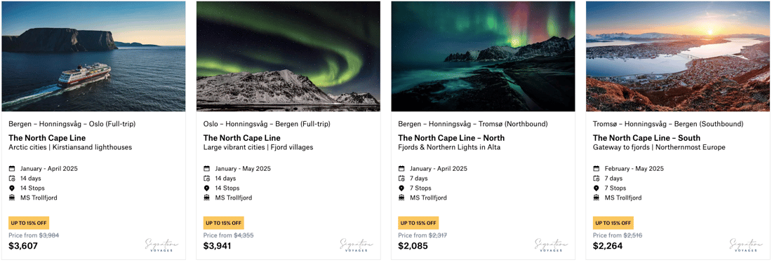Click the $2,264 price on the Southbound card
Viewport: 772px width, 262px height.
[x=608, y=246]
